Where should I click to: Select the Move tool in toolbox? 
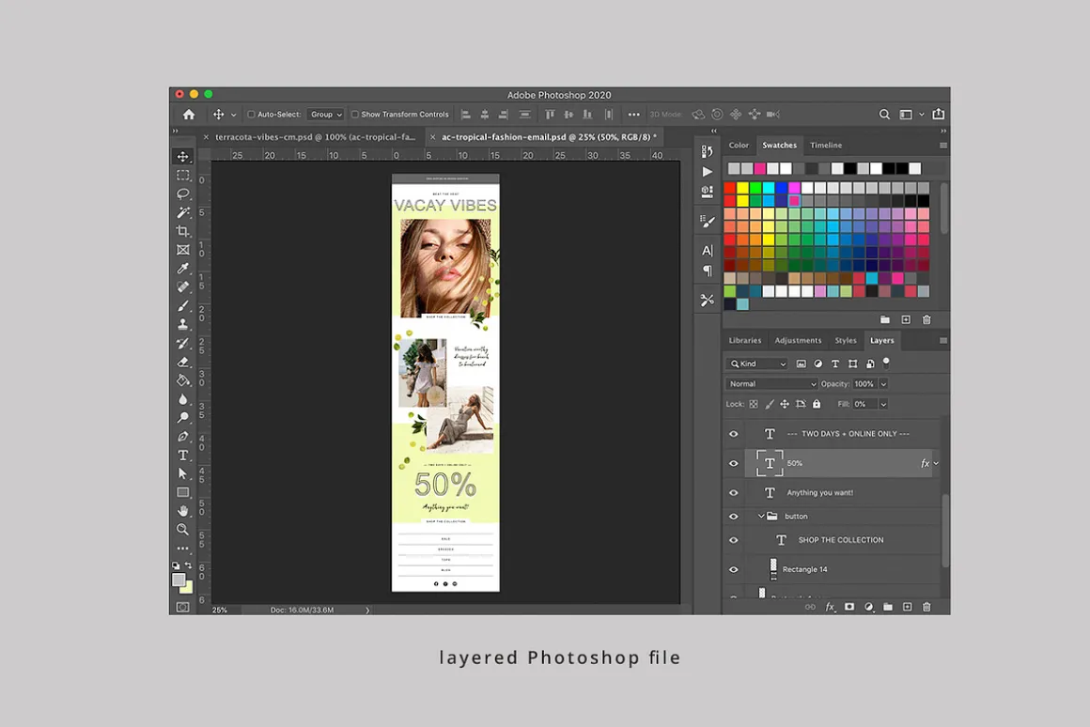pos(183,156)
